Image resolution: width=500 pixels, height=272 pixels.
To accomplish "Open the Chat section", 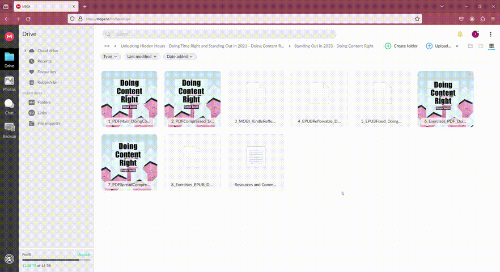I will (x=9, y=107).
